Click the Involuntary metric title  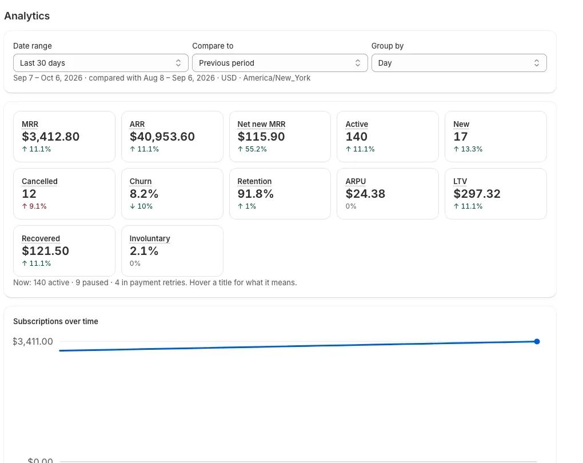click(150, 238)
